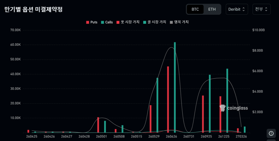
Task: Click the red Puts bar for 261225
Action: 220,115
